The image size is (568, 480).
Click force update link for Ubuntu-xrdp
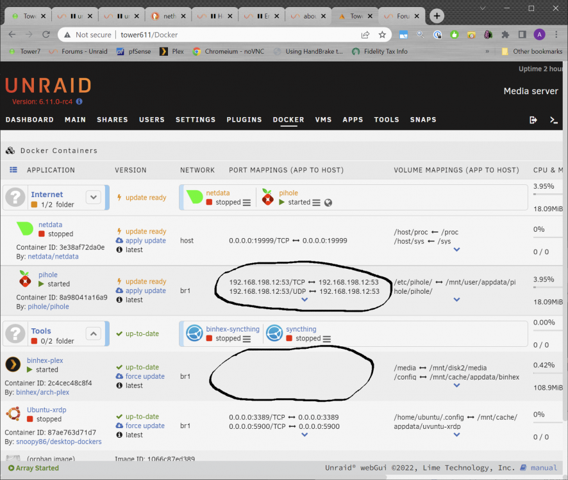tap(145, 426)
